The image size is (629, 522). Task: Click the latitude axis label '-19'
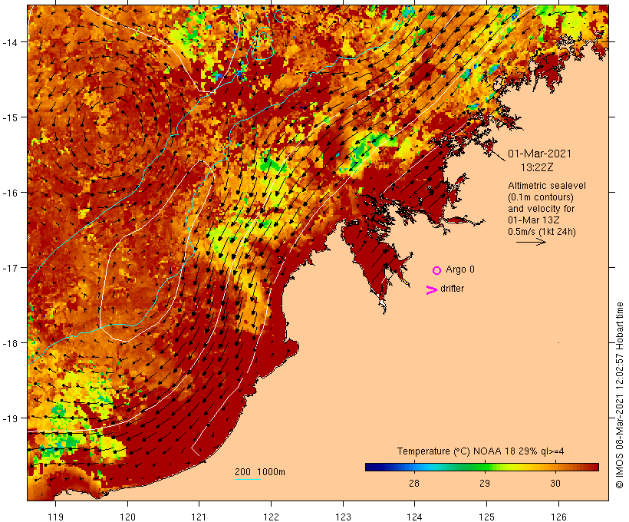[9, 418]
